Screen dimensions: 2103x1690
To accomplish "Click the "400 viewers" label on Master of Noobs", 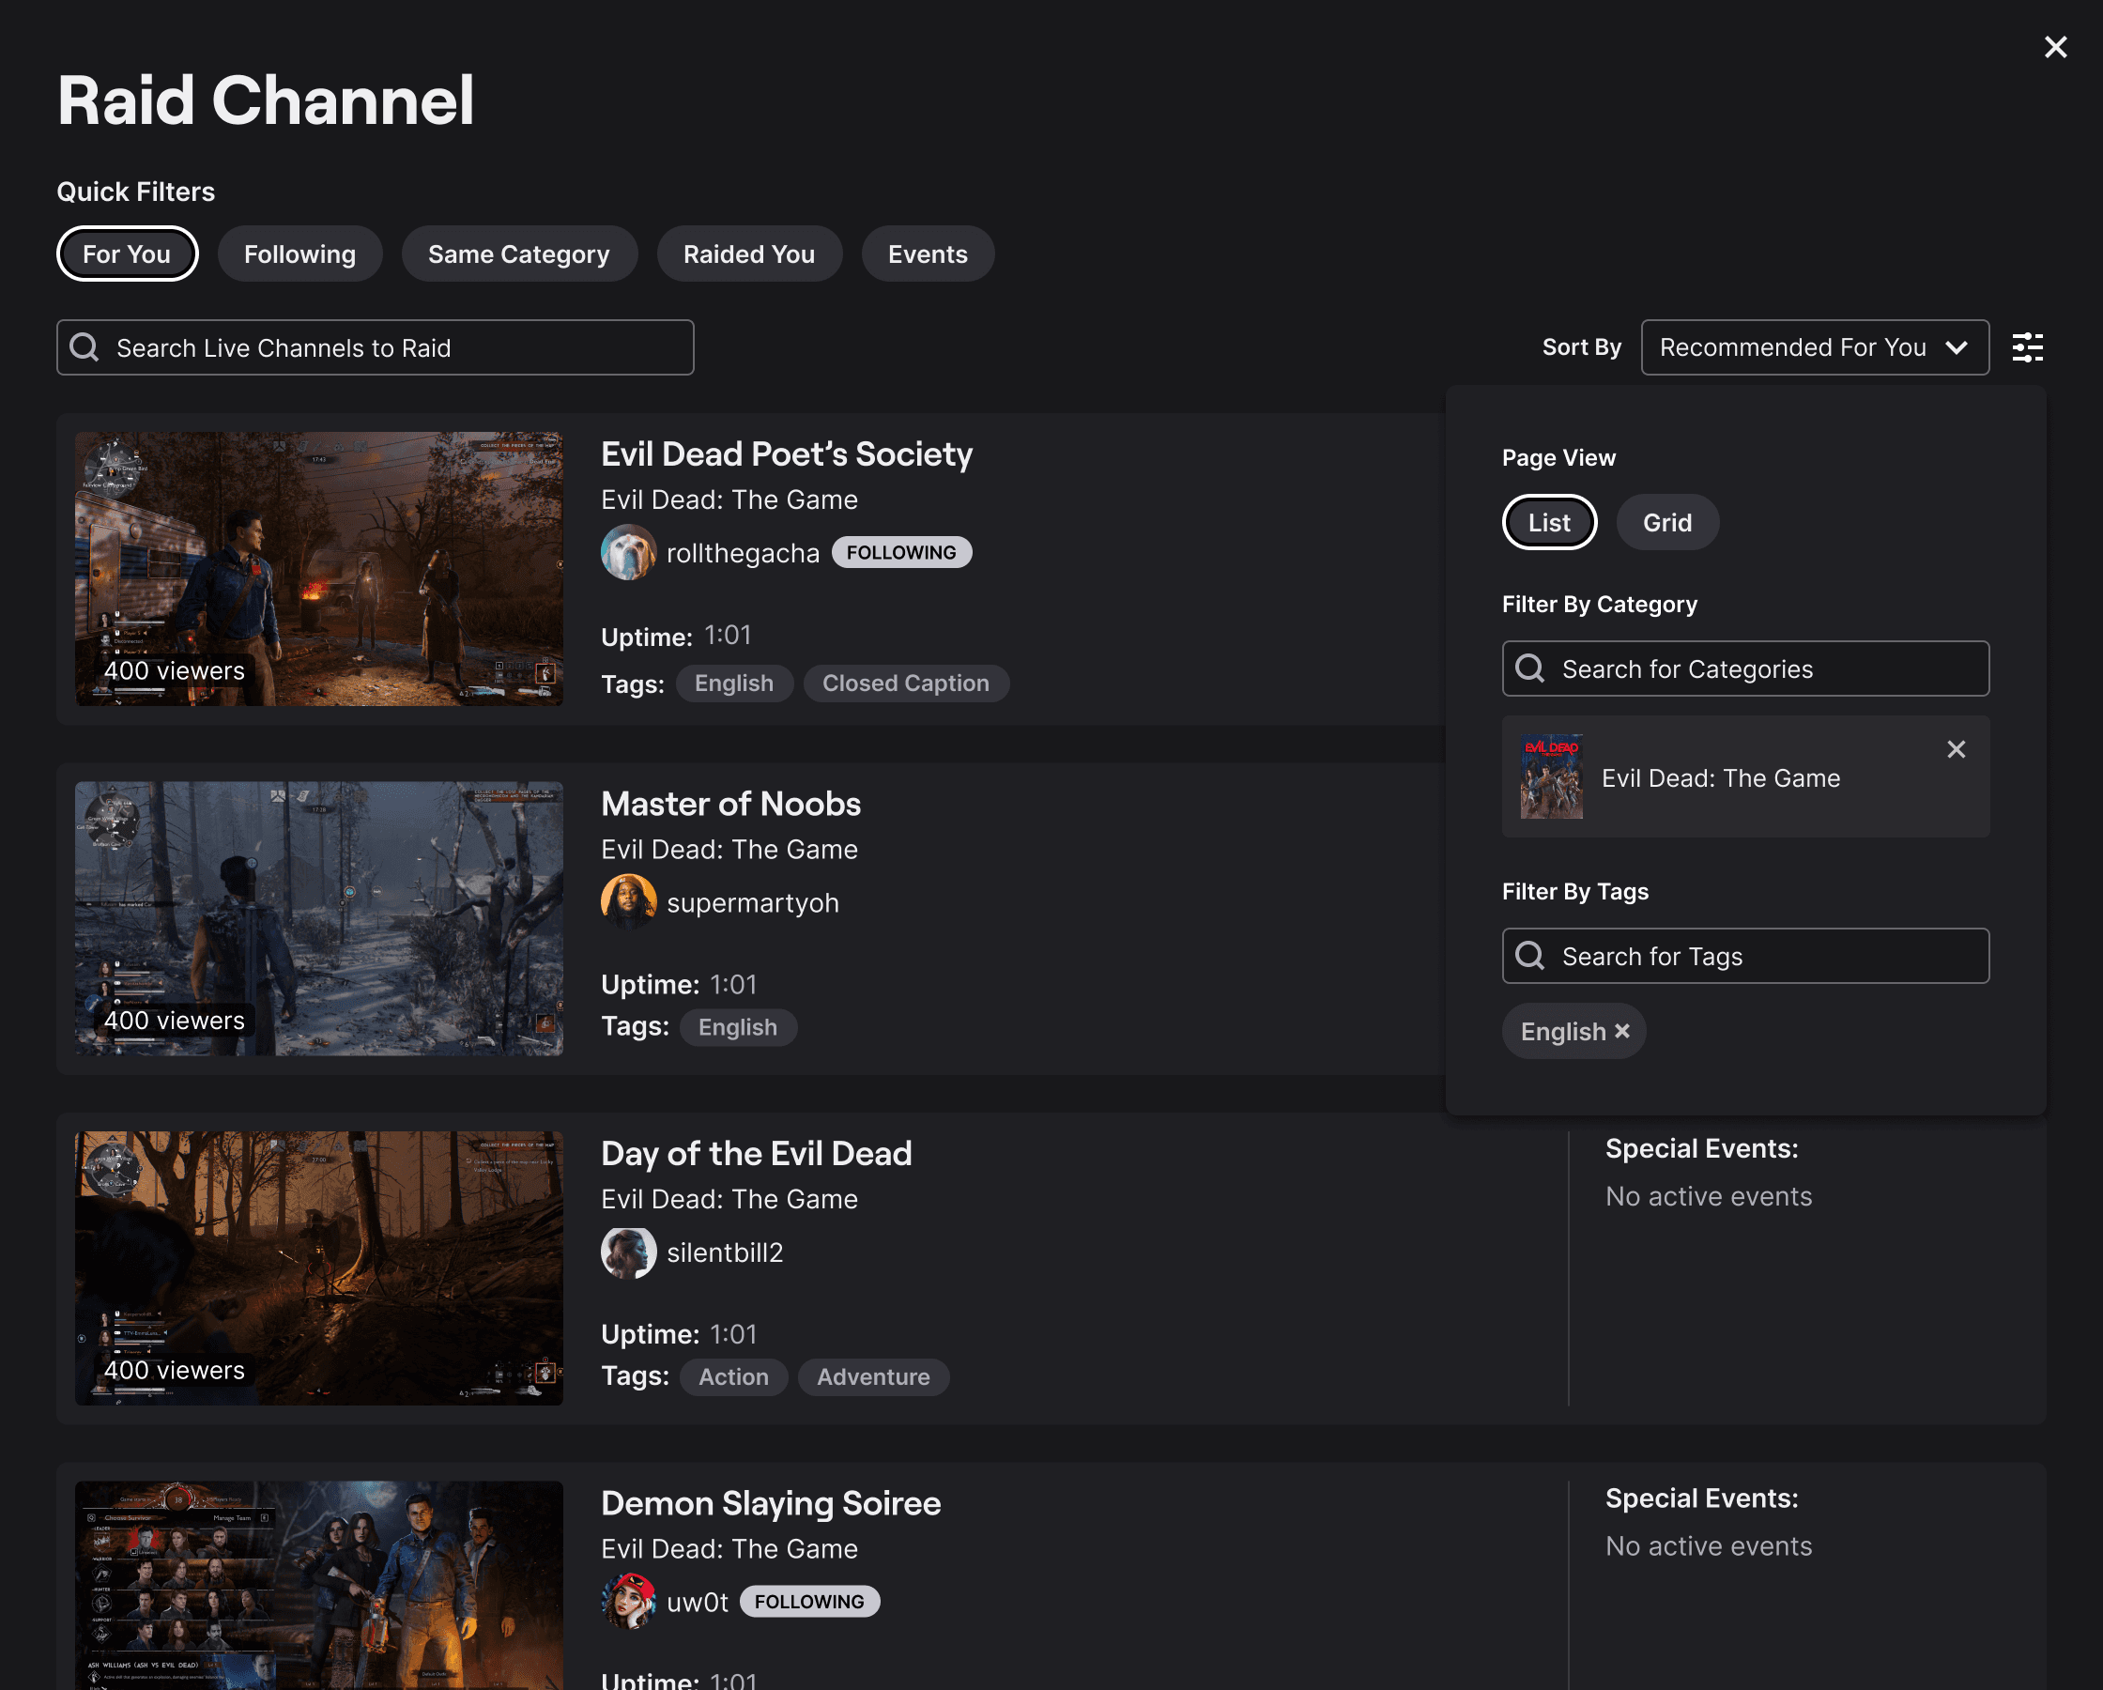I will 174,1021.
